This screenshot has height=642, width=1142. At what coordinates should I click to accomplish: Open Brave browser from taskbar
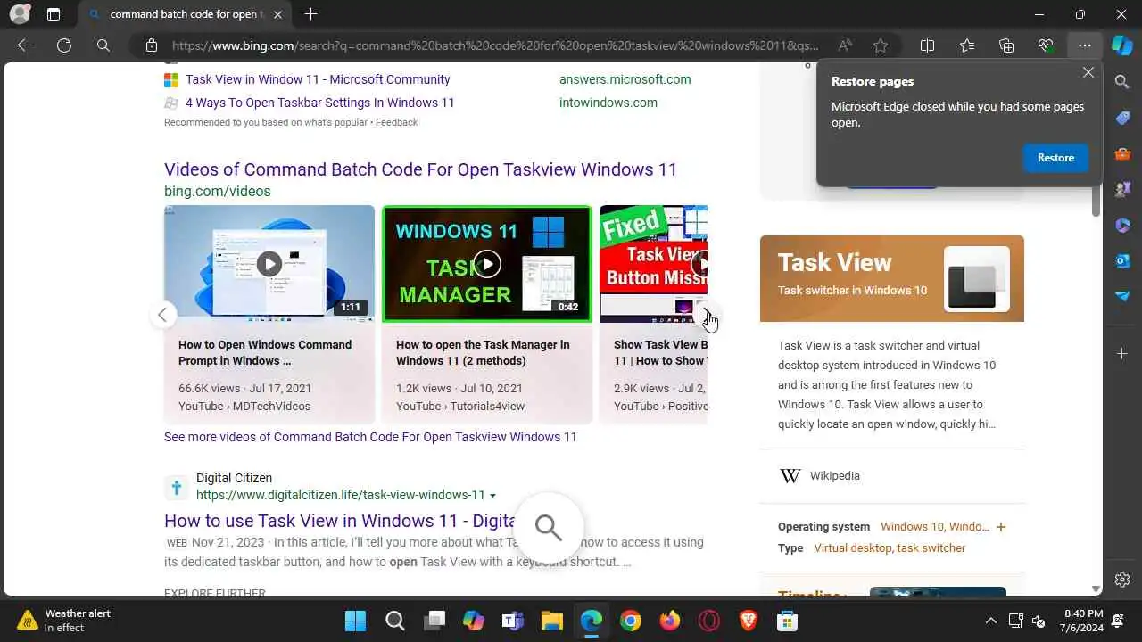pyautogui.click(x=748, y=621)
